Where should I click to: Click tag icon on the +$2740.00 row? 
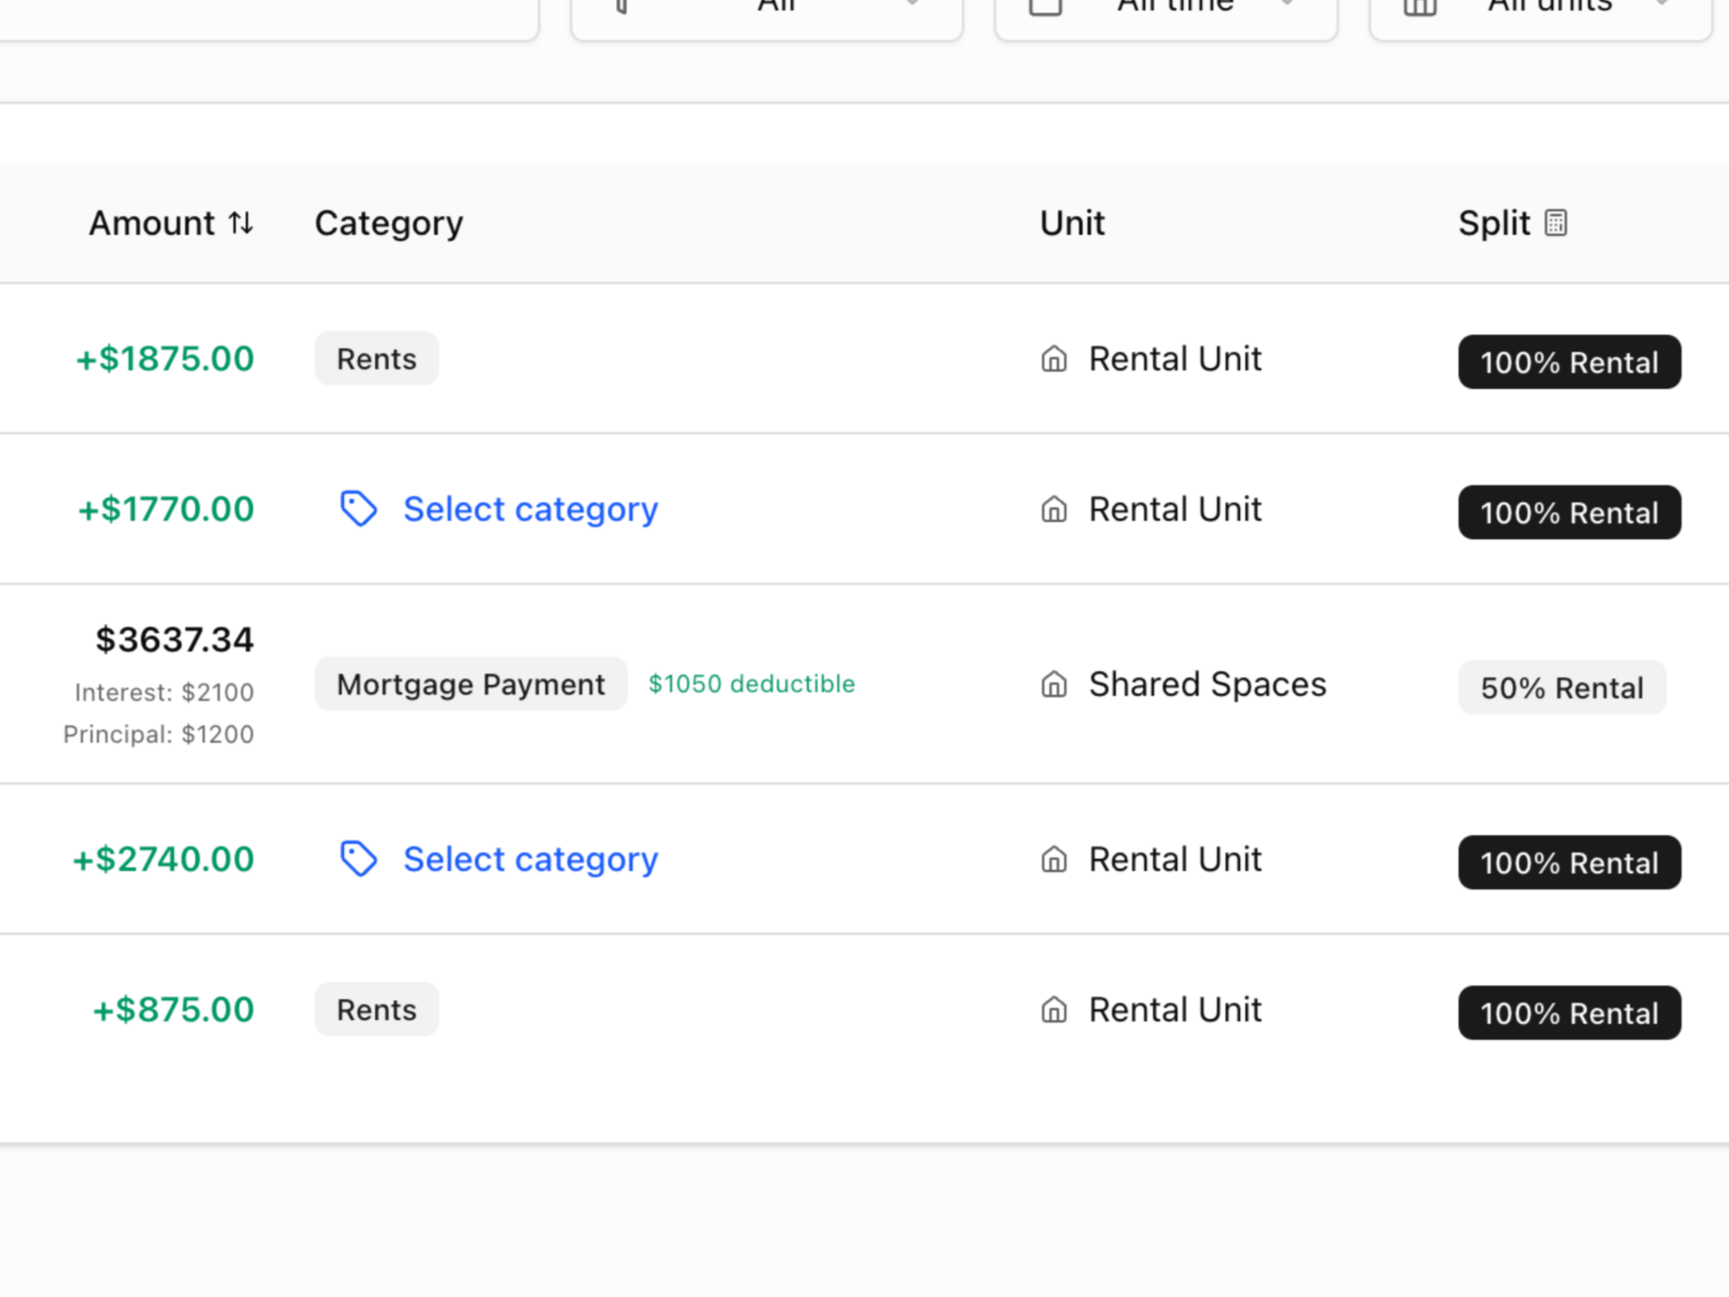click(x=358, y=859)
